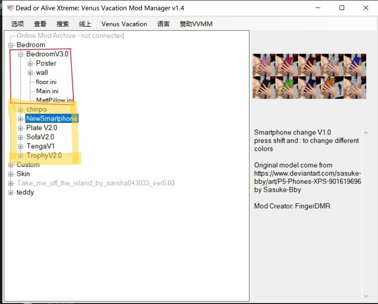Select floor.ini in the tree
Image resolution: width=378 pixels, height=304 pixels.
click(x=46, y=82)
